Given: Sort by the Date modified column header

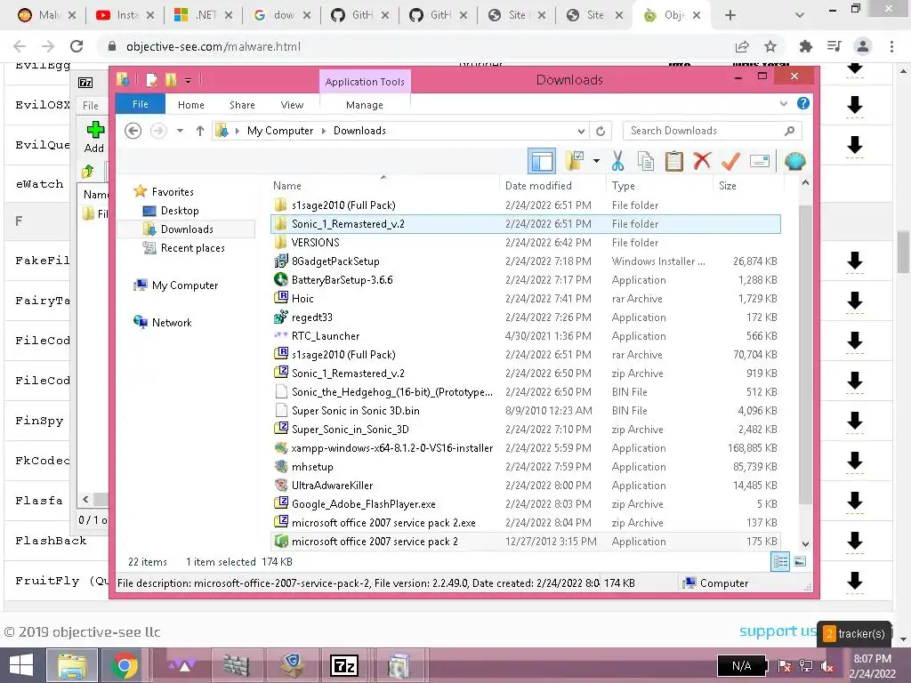Looking at the screenshot, I should [538, 186].
